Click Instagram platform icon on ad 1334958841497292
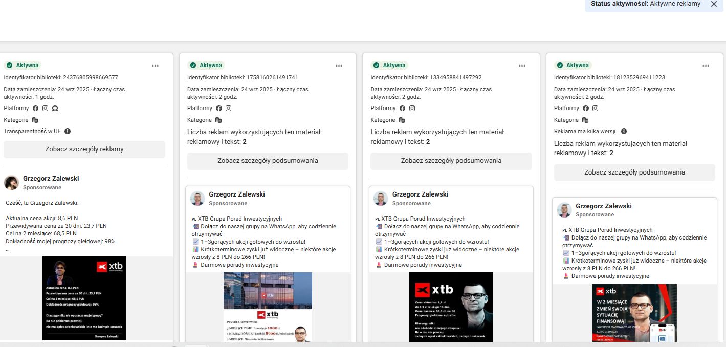The image size is (726, 347). tap(412, 109)
